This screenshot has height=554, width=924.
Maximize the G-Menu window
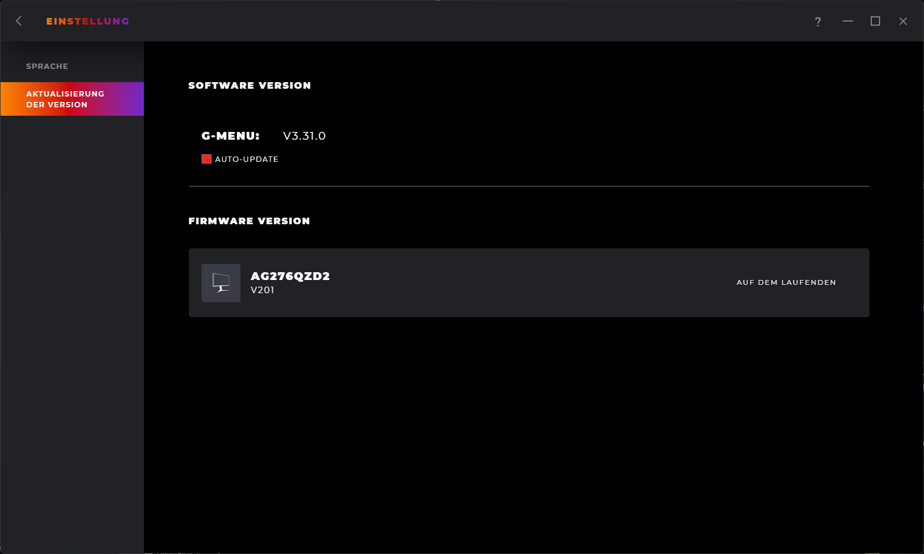pyautogui.click(x=875, y=21)
